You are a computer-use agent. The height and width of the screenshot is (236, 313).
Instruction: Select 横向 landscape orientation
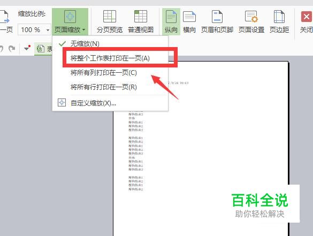coord(189,22)
